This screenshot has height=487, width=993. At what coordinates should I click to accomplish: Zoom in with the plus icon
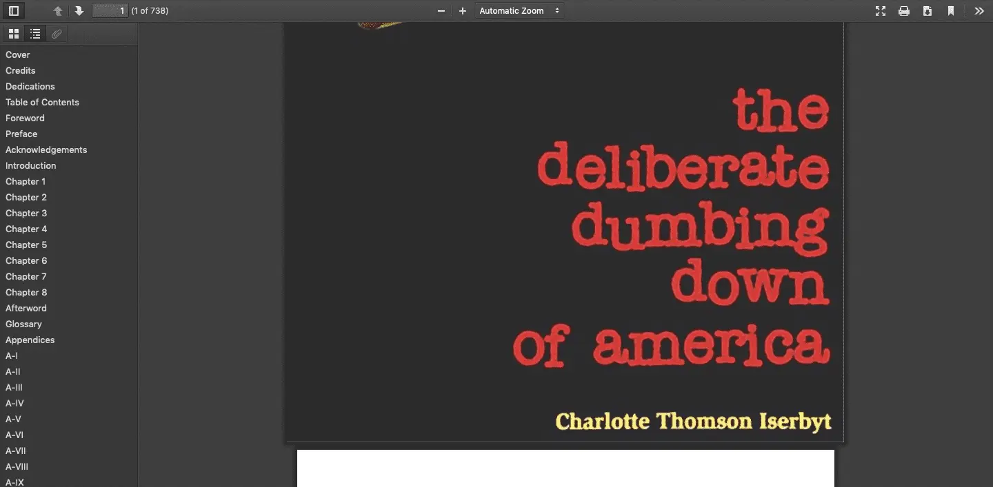(463, 11)
